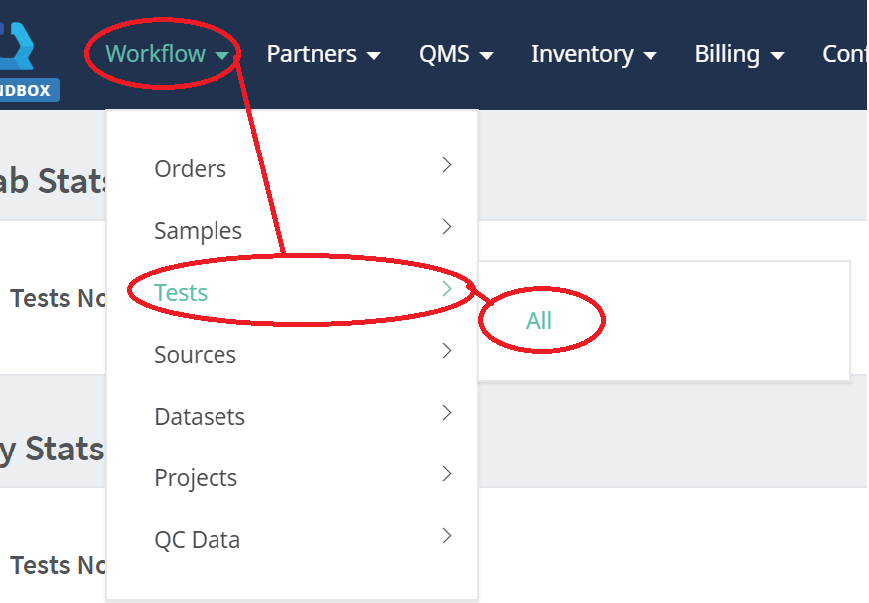The height and width of the screenshot is (603, 869).
Task: Select Sources menu entry
Action: 196,355
